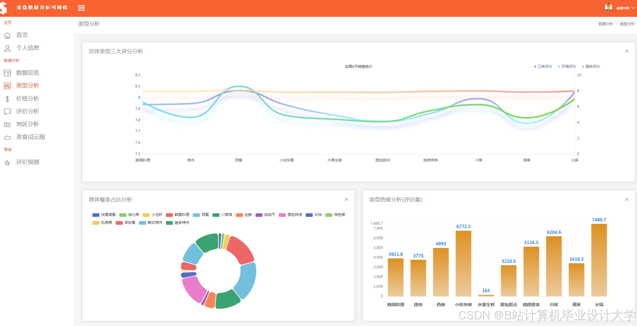637x326 pixels.
Task: Open 个人信息 via its person icon
Action: point(7,48)
